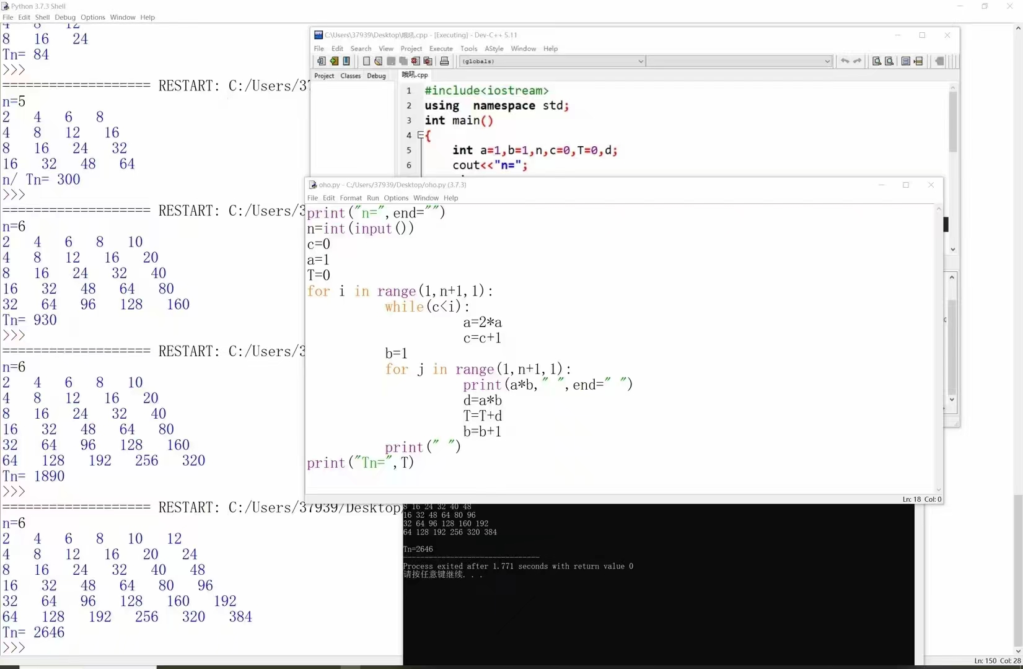Click the Dev-C++ title bar icon
Viewport: 1023px width, 669px height.
[x=318, y=35]
